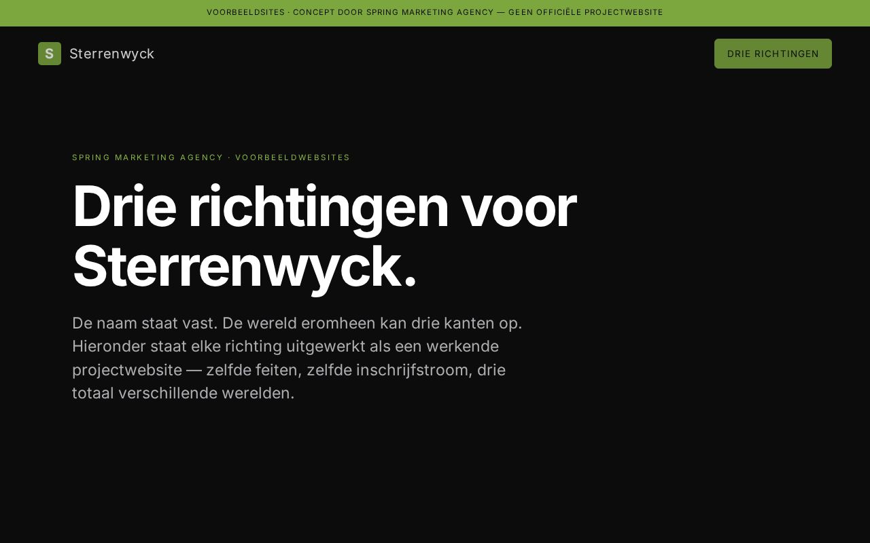Select the top banner notice text
This screenshot has height=543, width=870.
pyautogui.click(x=435, y=12)
